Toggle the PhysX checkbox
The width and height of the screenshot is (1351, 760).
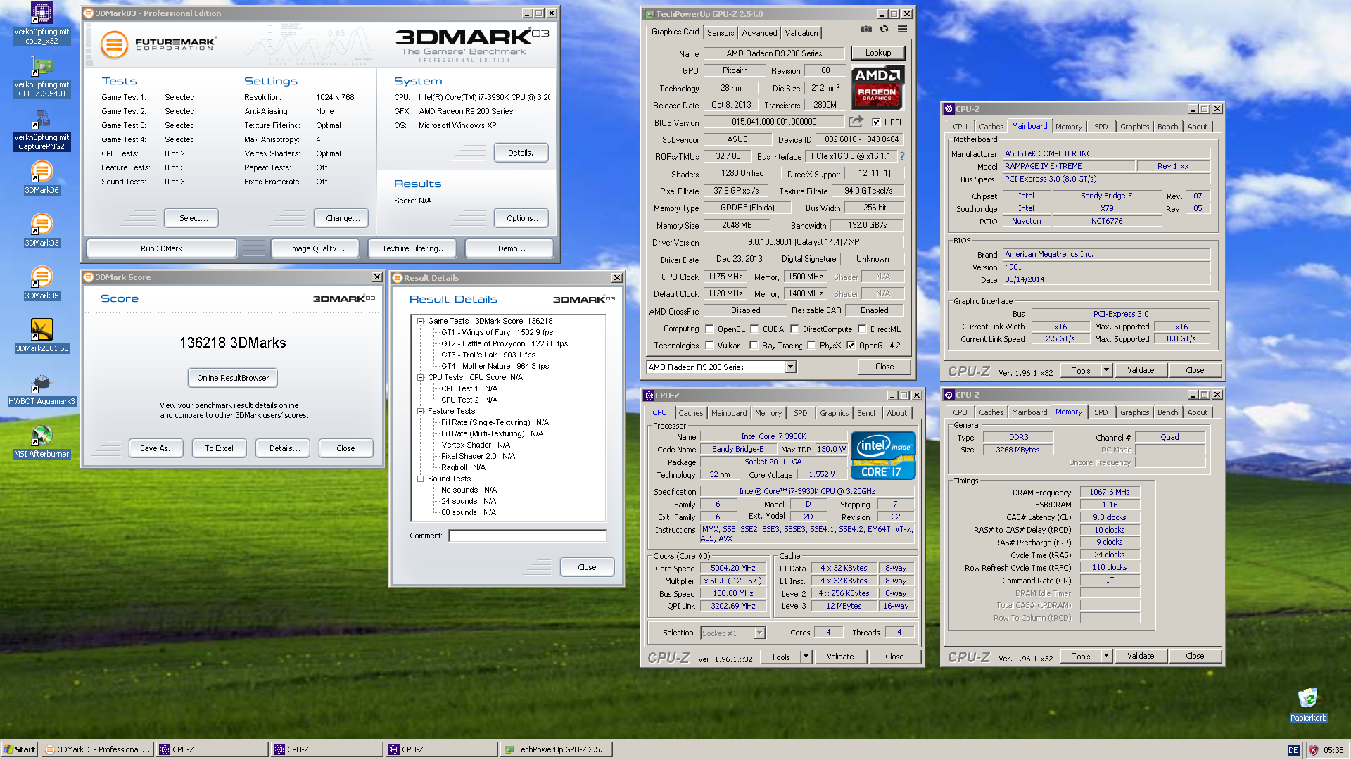coord(811,345)
